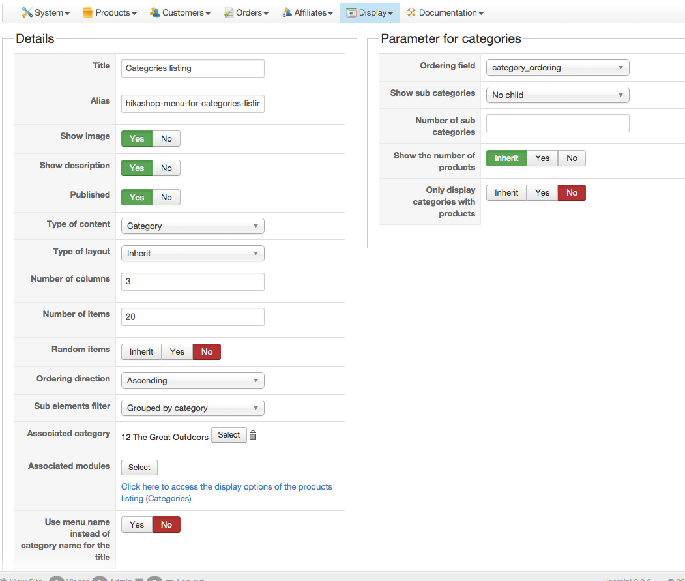Open Show sub categories dropdown
The width and height of the screenshot is (685, 581).
(x=558, y=95)
